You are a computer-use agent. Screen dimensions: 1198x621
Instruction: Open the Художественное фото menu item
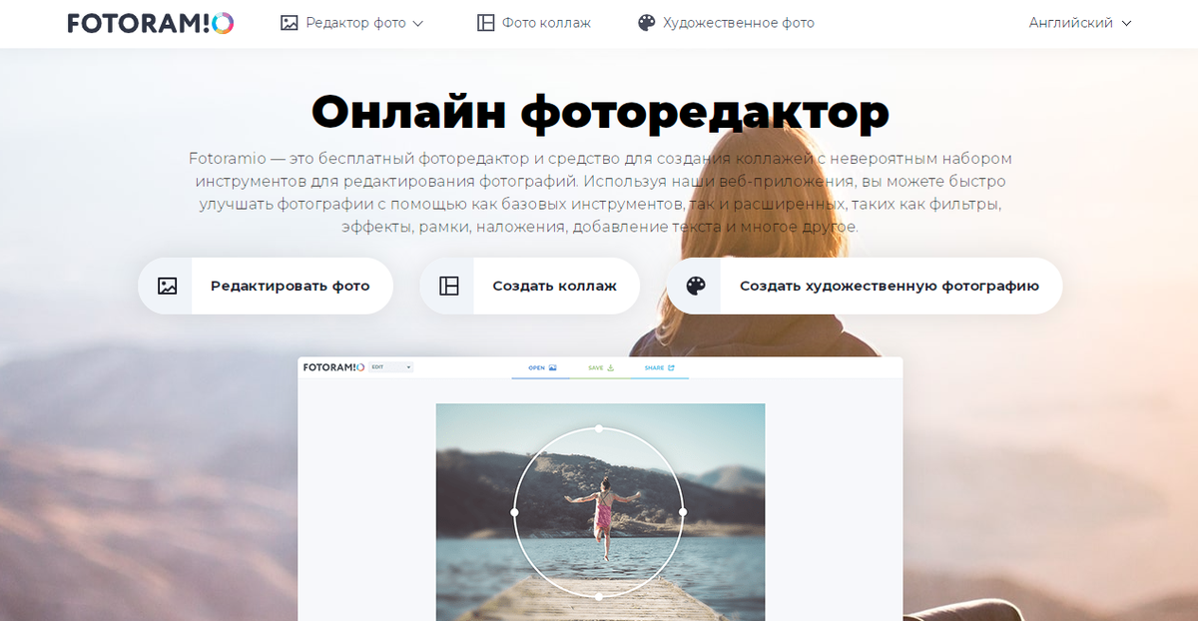(x=726, y=23)
